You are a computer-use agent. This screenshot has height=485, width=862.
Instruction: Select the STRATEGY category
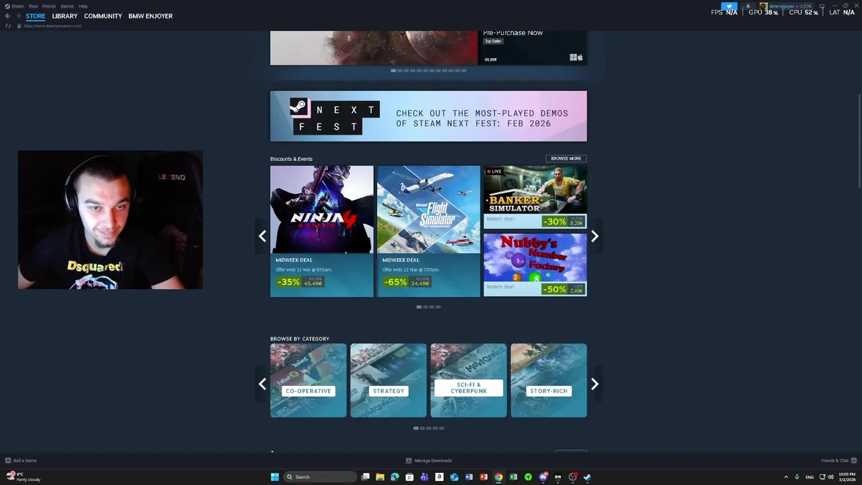389,381
